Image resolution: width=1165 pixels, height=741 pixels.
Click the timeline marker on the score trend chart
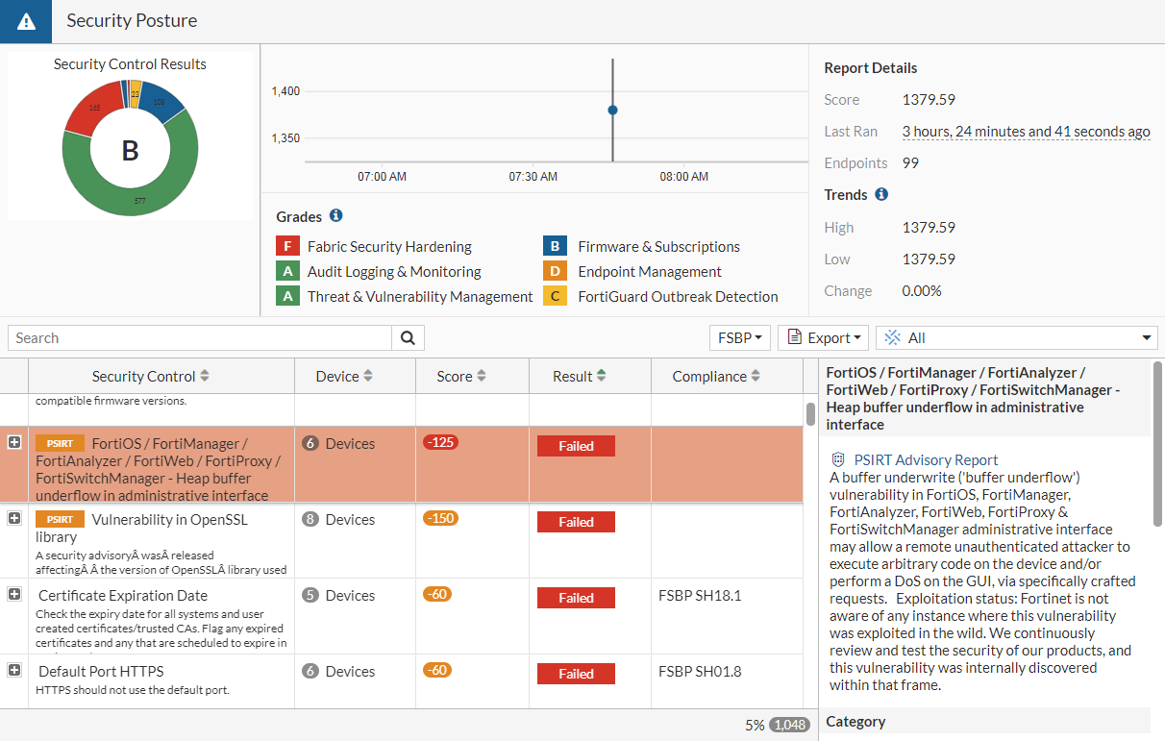coord(612,110)
